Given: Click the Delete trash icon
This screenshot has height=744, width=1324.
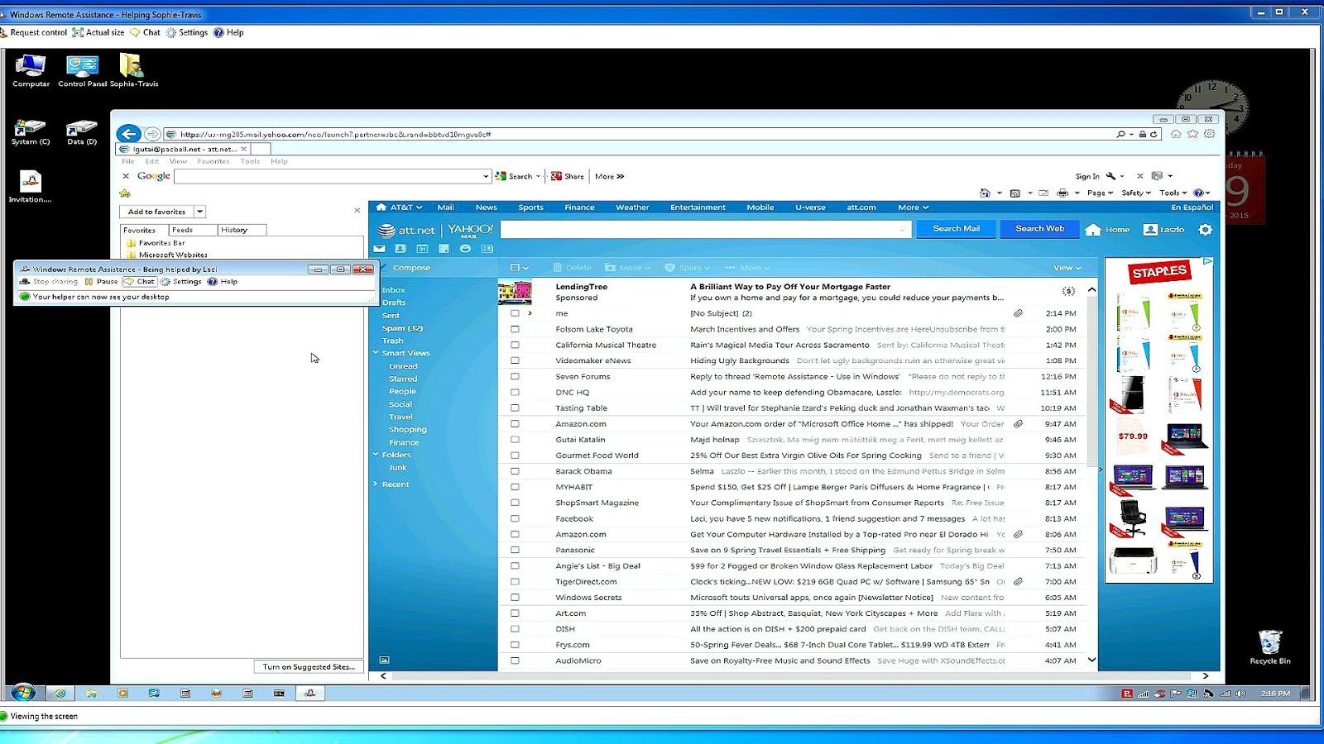Looking at the screenshot, I should (558, 267).
